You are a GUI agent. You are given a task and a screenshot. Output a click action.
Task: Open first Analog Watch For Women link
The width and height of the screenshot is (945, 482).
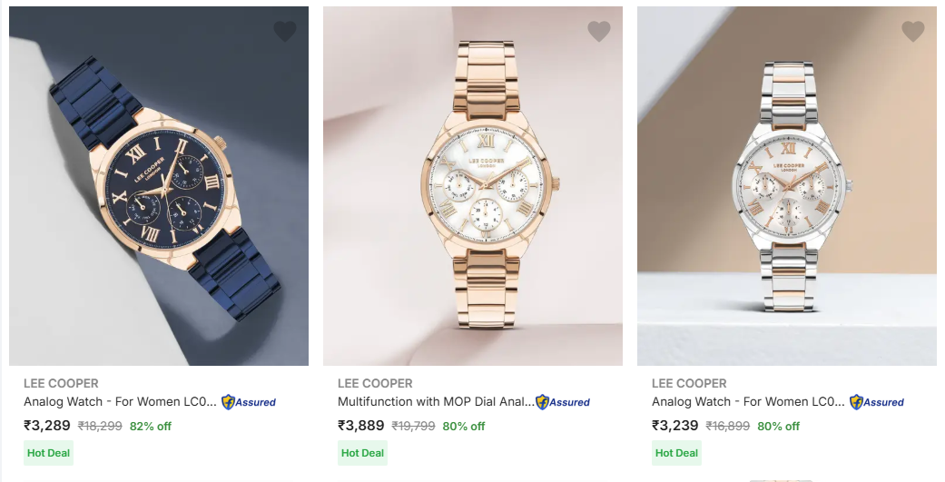pos(121,401)
